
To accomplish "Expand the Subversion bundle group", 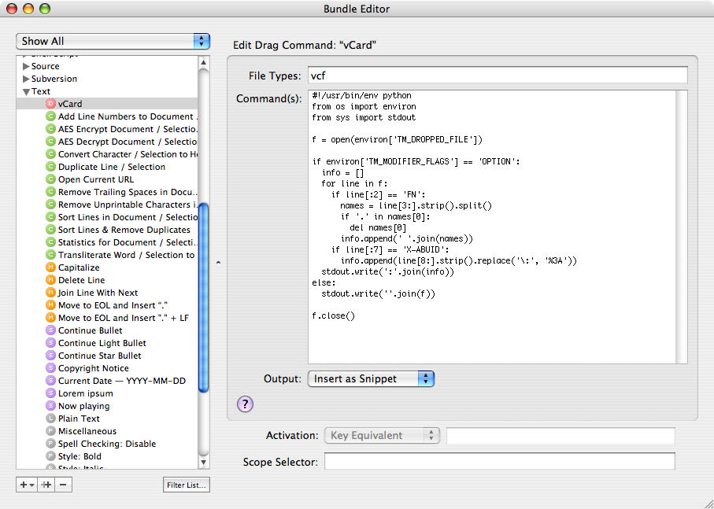I will [x=26, y=79].
